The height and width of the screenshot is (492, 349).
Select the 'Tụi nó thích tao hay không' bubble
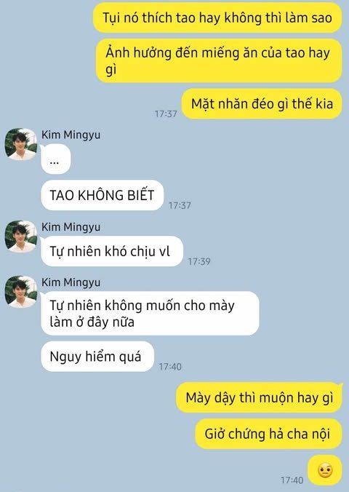[217, 17]
